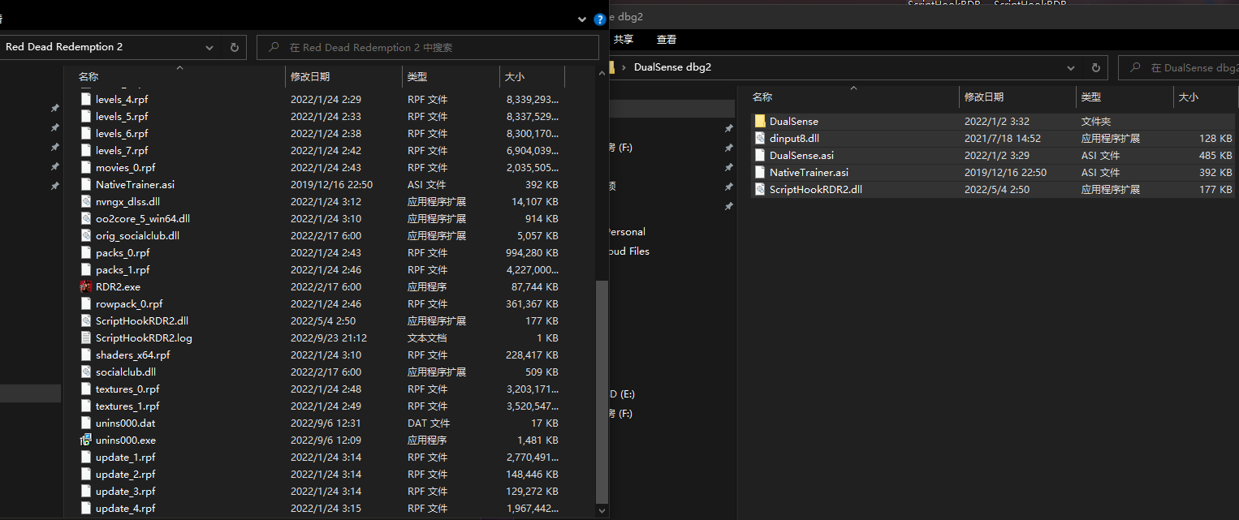
Task: Open the 共享 ribbon tab
Action: (x=624, y=39)
